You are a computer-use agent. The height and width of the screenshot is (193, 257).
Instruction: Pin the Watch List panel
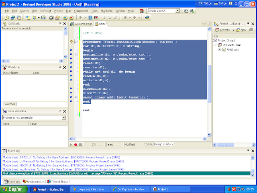pyautogui.click(x=60, y=67)
